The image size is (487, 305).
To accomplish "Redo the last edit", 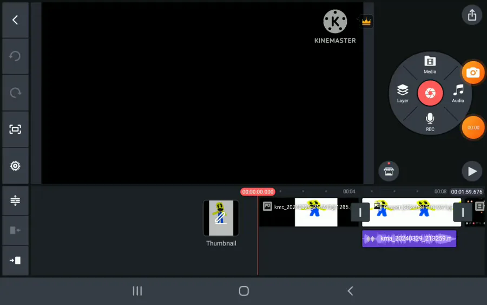I will coord(15,93).
